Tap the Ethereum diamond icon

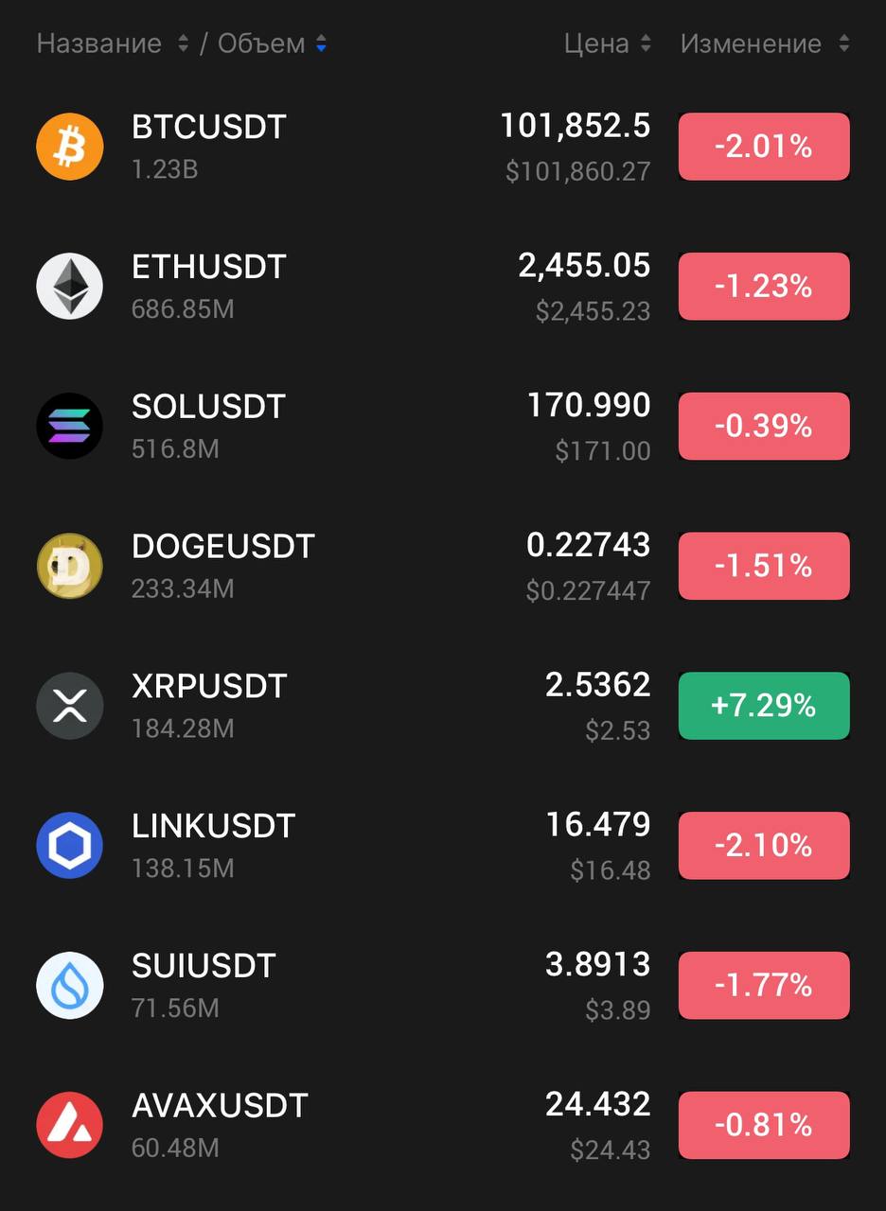pyautogui.click(x=69, y=286)
